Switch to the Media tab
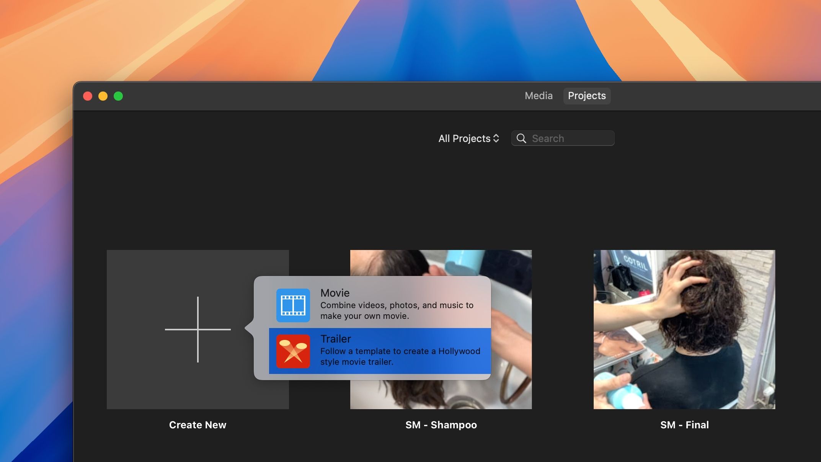The image size is (821, 462). point(539,96)
